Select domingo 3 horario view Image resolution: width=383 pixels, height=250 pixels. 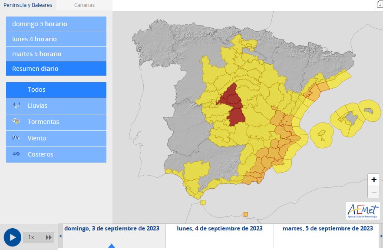[x=56, y=24]
